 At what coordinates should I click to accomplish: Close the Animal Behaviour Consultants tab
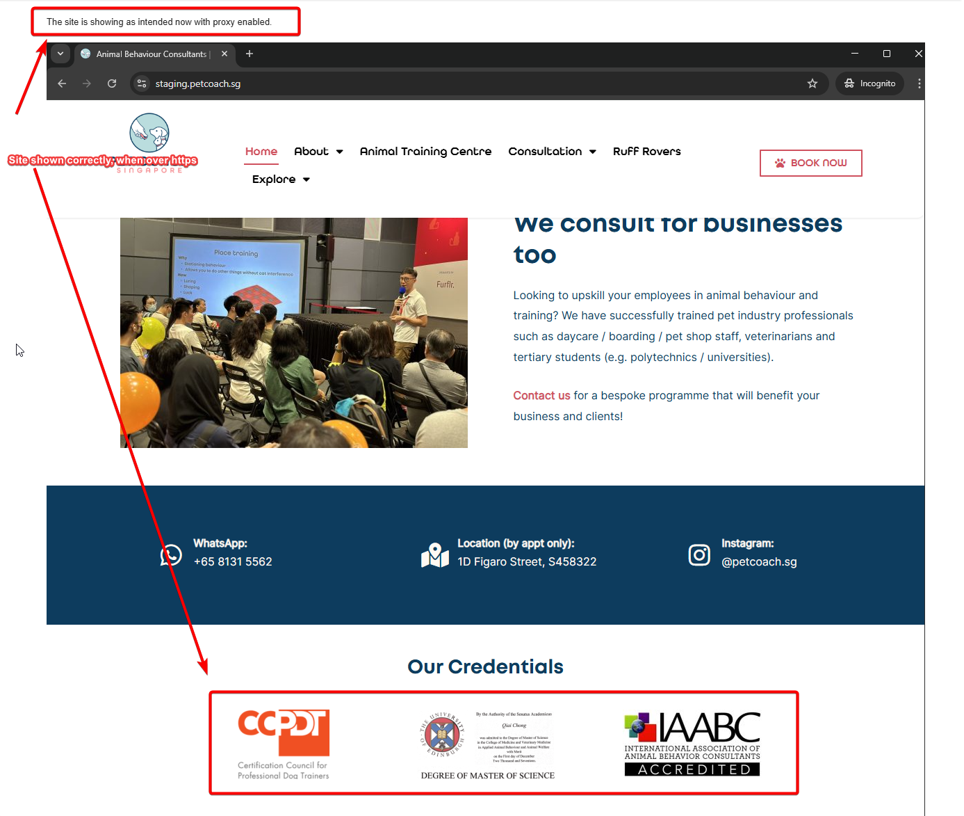pyautogui.click(x=224, y=54)
